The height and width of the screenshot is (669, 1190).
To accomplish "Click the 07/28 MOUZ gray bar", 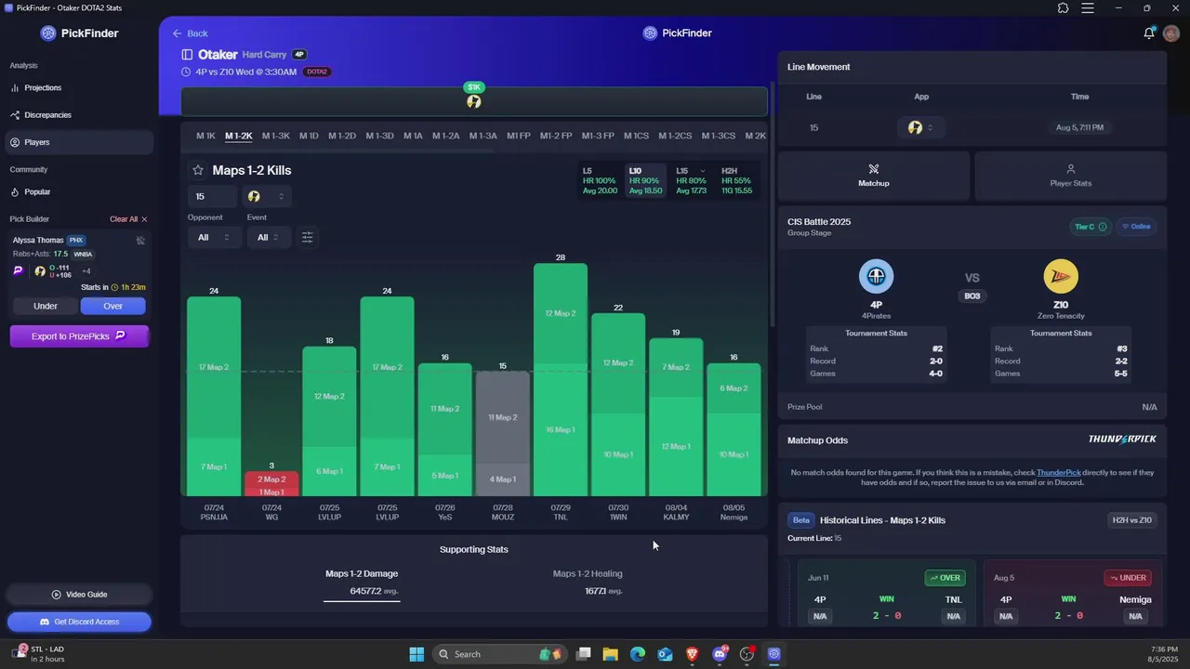I will [x=503, y=433].
